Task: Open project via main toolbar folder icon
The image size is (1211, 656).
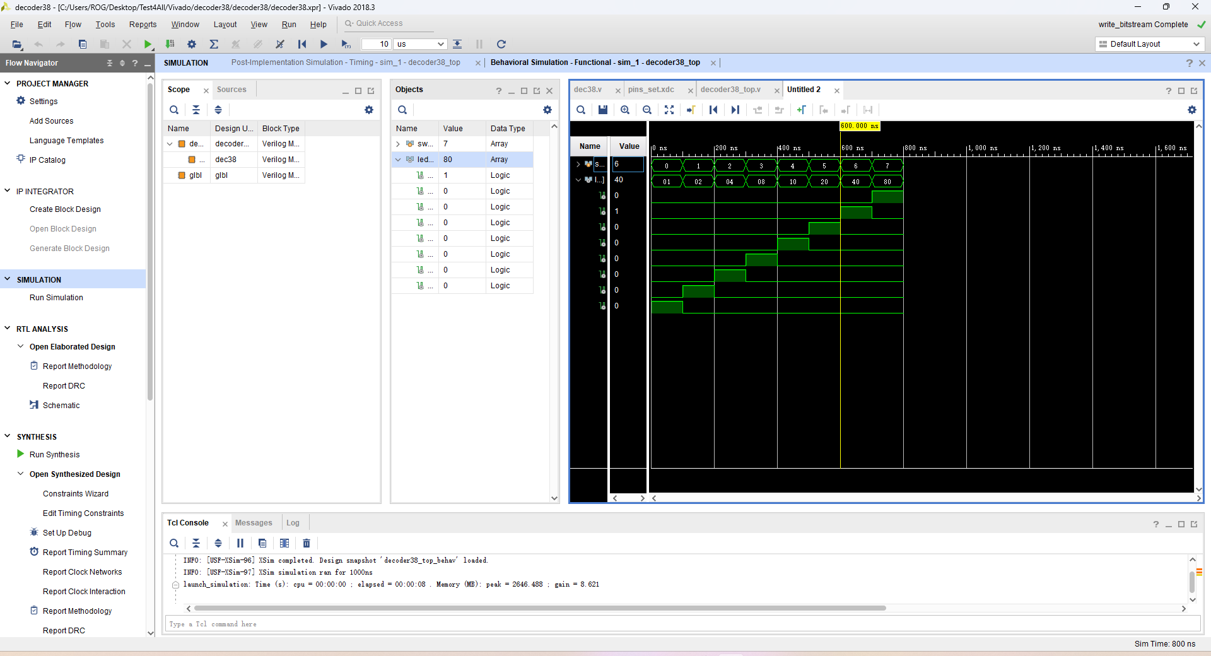Action: point(17,44)
